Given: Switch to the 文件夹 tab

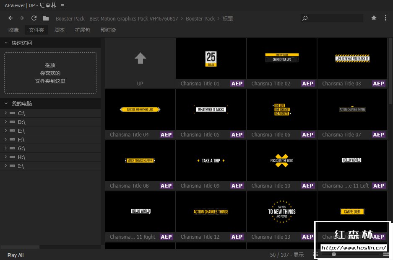Looking at the screenshot, I should point(36,30).
